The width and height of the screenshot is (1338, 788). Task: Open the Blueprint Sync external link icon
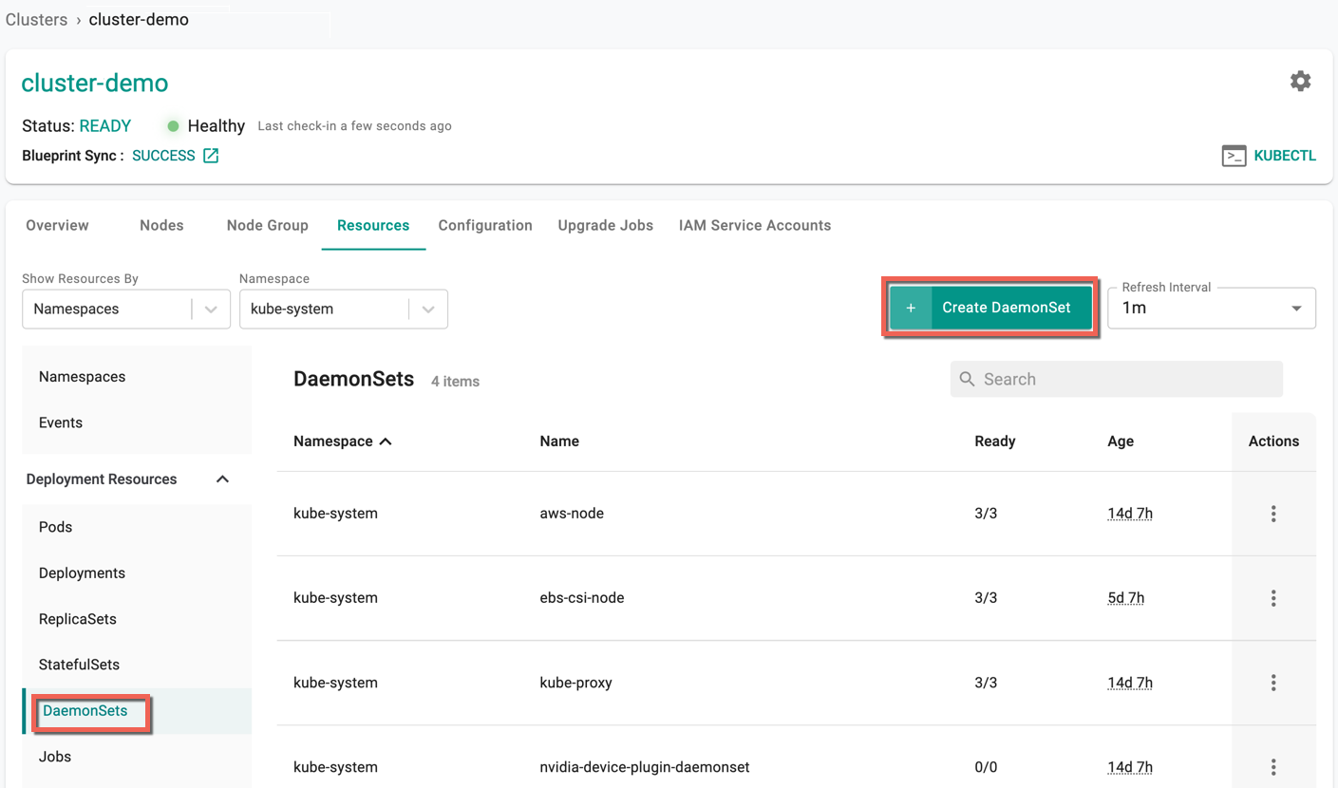(211, 156)
